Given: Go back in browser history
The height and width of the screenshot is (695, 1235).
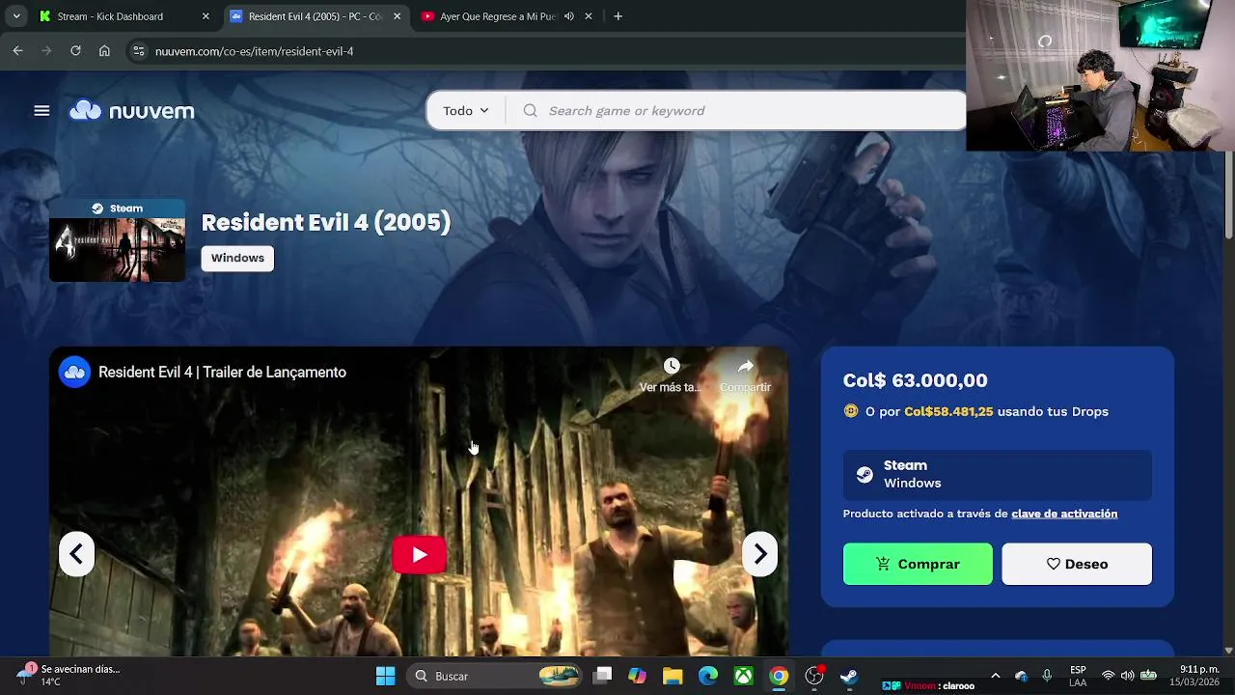Looking at the screenshot, I should [17, 51].
